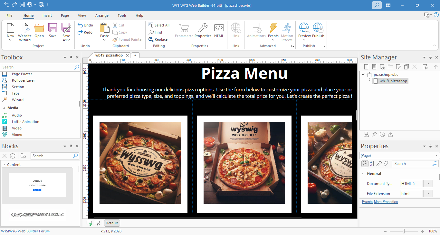
Task: Toggle the pin on the Blocks panel
Action: (71, 146)
